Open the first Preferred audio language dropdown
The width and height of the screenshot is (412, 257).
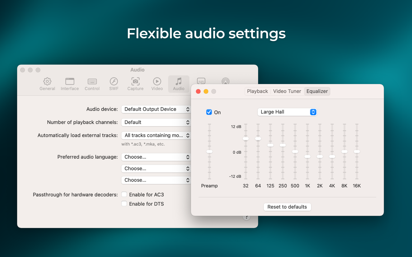[156, 157]
